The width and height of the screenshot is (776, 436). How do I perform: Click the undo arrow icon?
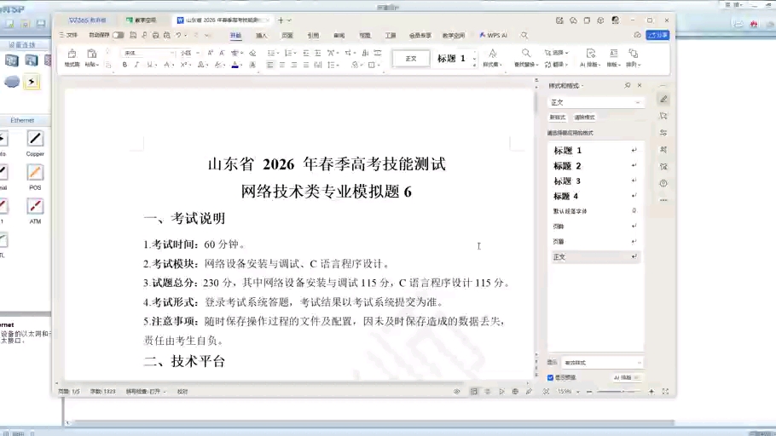click(178, 35)
